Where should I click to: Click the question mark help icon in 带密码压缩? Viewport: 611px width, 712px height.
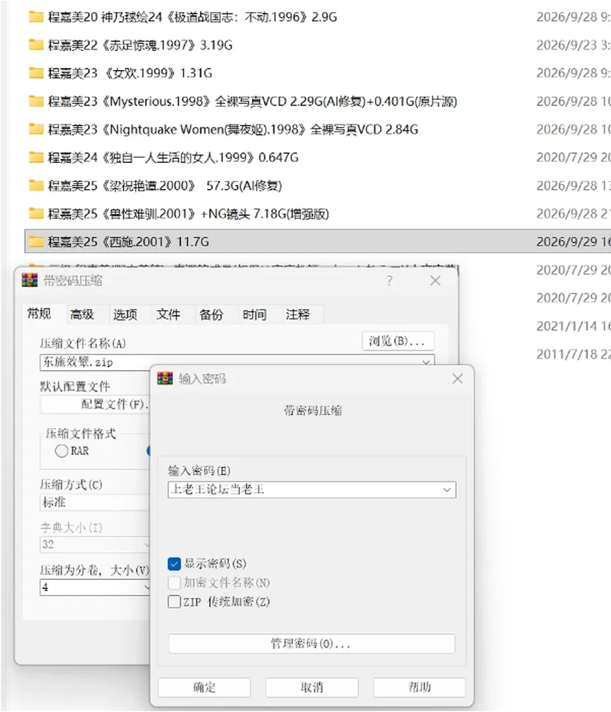click(x=390, y=281)
